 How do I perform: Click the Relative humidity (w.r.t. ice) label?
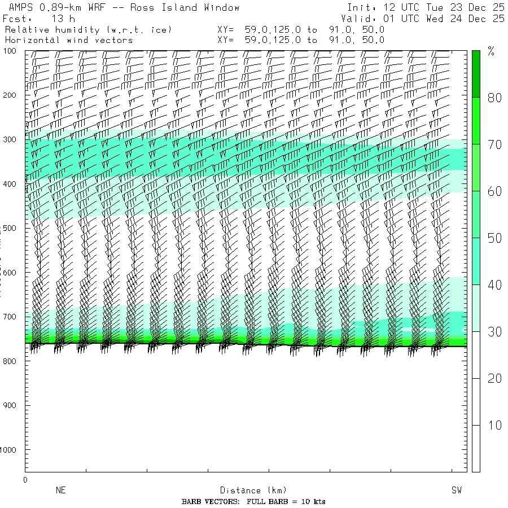[88, 29]
